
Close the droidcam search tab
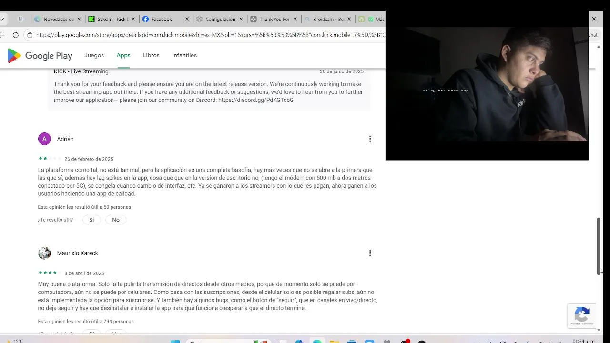[349, 19]
